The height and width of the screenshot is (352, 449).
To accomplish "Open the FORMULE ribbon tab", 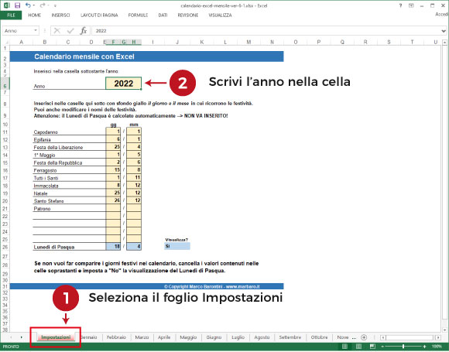I will pyautogui.click(x=138, y=15).
